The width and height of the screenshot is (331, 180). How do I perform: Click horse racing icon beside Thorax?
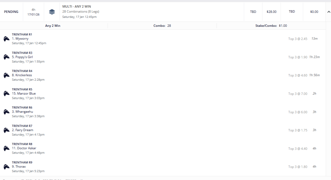6,167
